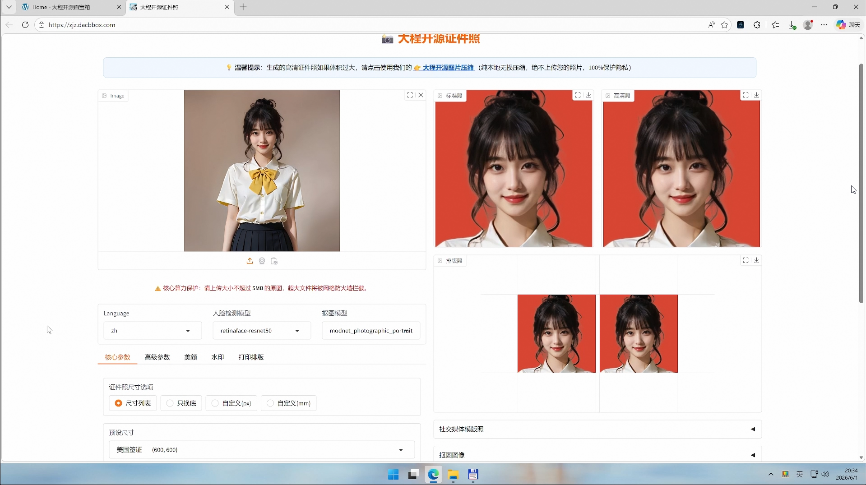The image size is (866, 485).
Task: Download the 排版照 layout image
Action: 757,260
